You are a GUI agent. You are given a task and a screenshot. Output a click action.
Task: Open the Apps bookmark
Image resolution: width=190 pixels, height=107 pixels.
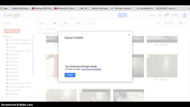point(4,8)
